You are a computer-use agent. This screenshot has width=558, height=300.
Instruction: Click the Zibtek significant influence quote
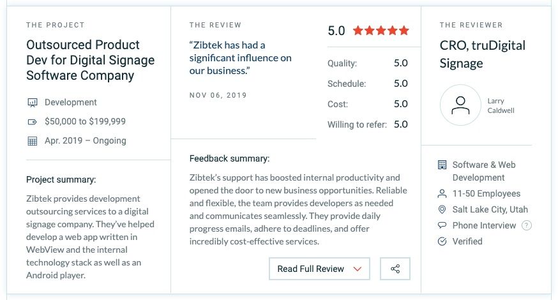click(240, 58)
